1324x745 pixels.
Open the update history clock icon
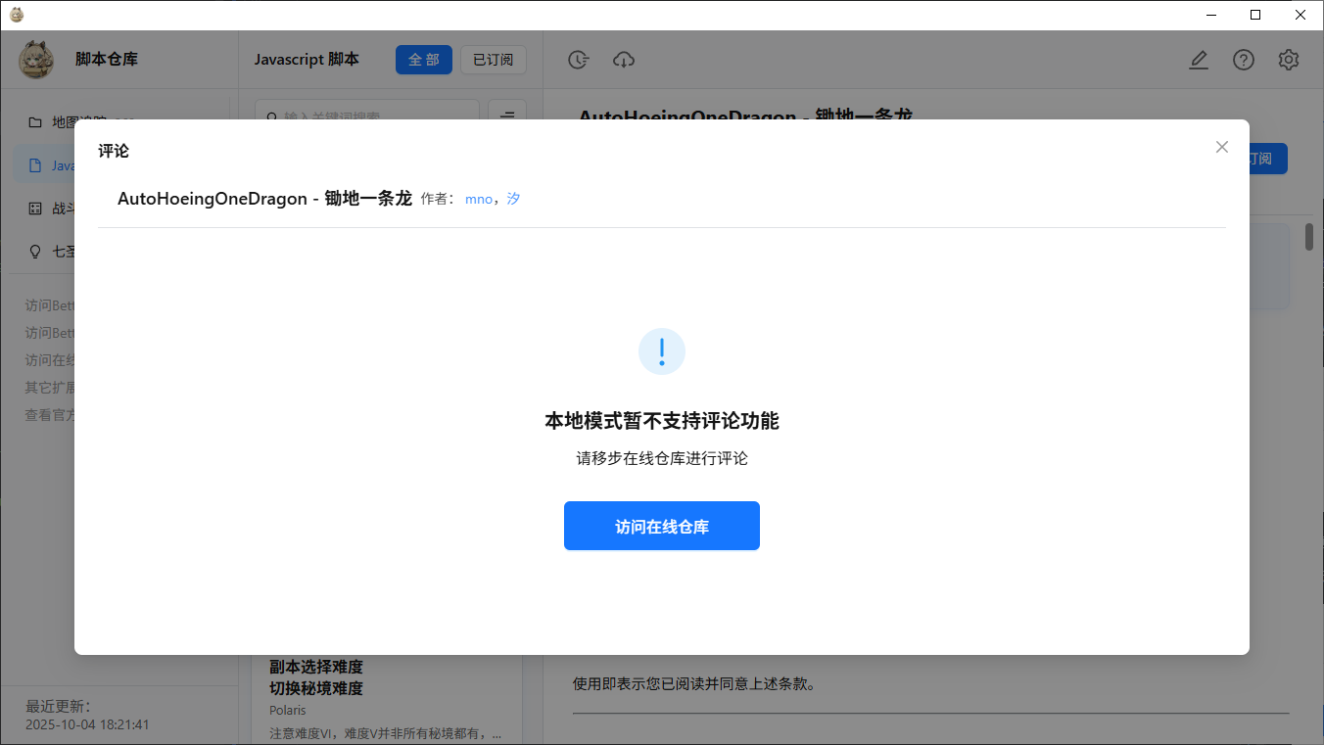pyautogui.click(x=578, y=60)
